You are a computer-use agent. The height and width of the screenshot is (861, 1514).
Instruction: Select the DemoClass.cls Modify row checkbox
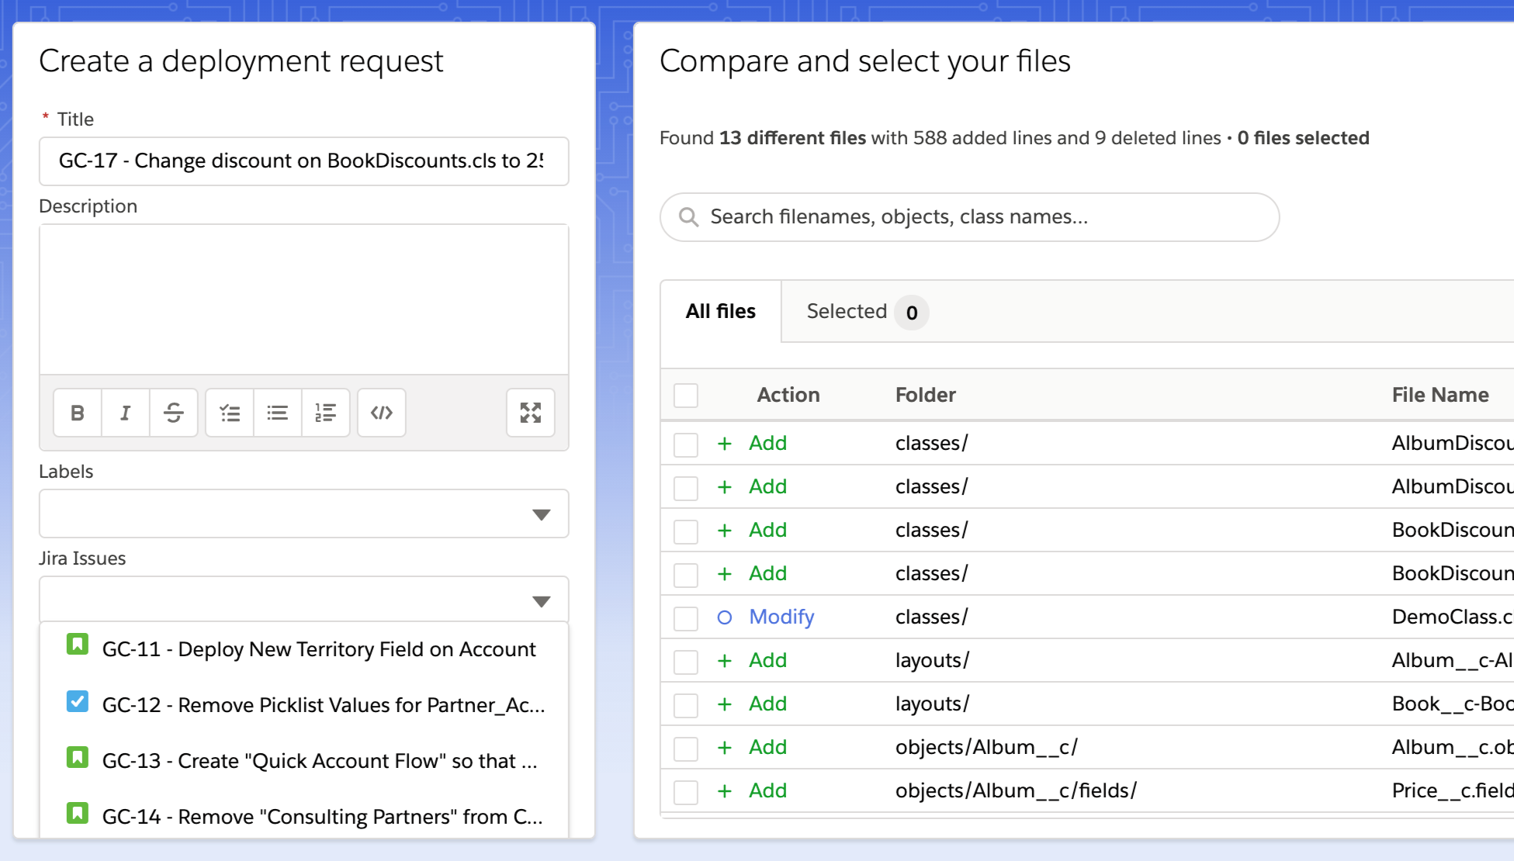(x=686, y=617)
